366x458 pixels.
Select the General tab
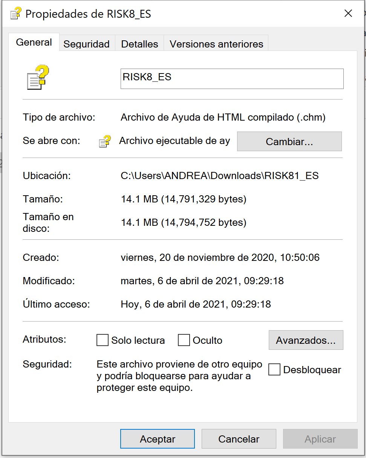[x=34, y=42]
